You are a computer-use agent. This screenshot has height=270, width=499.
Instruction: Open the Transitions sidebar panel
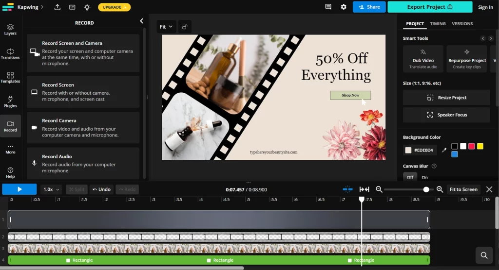[10, 54]
